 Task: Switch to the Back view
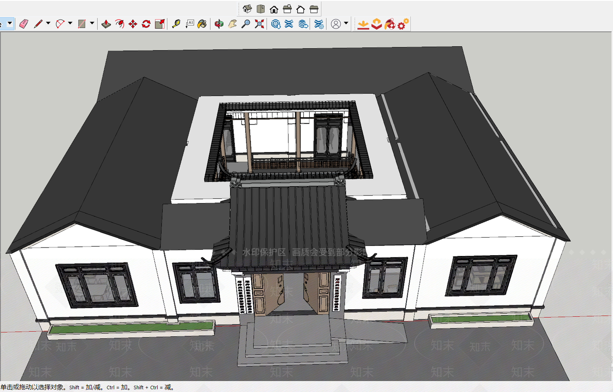(x=301, y=9)
